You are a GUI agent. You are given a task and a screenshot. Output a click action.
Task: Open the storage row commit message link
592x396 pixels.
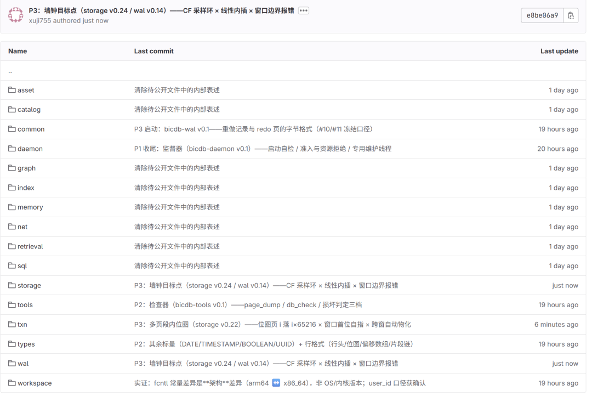point(266,286)
